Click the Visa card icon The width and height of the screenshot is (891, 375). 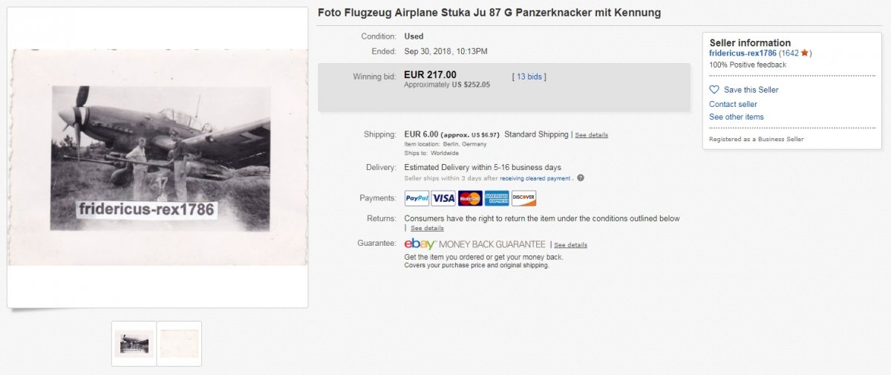point(443,198)
